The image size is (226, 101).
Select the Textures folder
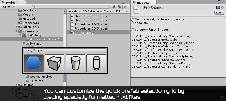(x=36, y=81)
